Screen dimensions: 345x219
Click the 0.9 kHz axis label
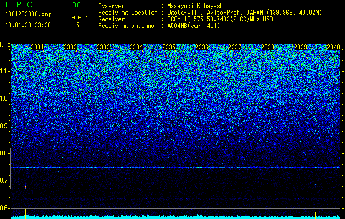point(4,126)
